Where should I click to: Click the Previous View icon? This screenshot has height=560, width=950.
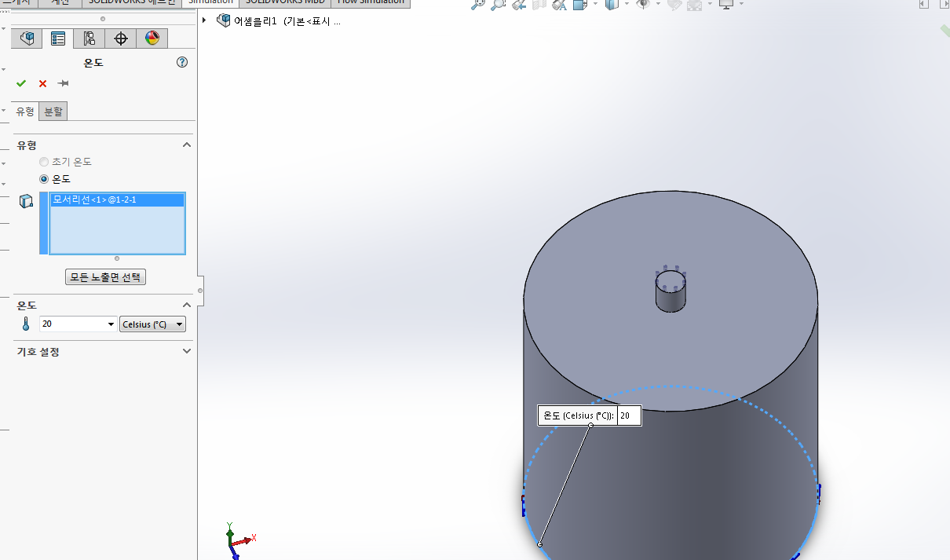[x=518, y=4]
